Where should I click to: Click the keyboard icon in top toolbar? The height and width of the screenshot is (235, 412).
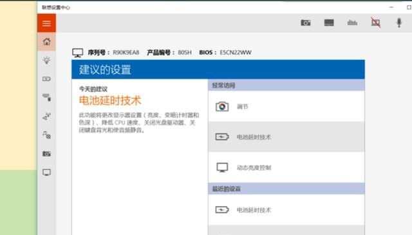[329, 23]
